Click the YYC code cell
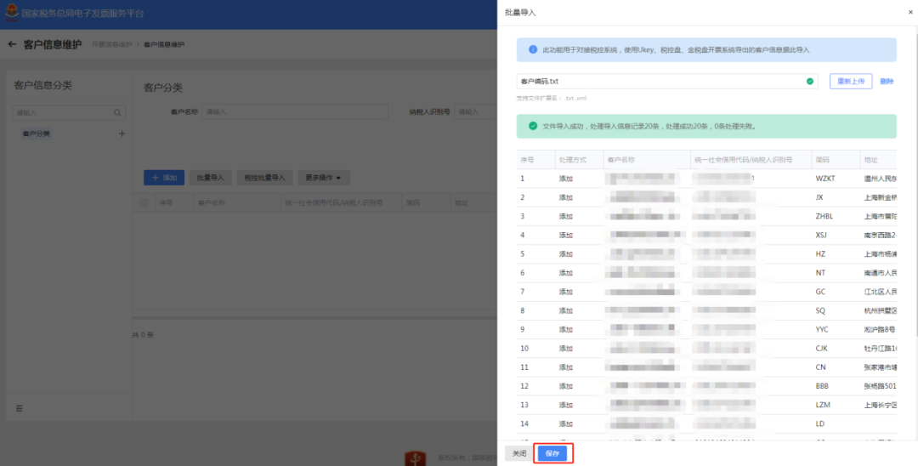 tap(822, 330)
